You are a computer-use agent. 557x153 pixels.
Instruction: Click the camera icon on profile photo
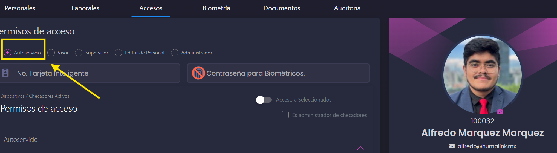(500, 111)
